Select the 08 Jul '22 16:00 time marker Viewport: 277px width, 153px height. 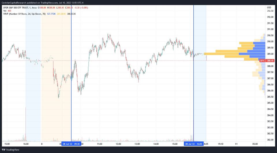pos(194,144)
